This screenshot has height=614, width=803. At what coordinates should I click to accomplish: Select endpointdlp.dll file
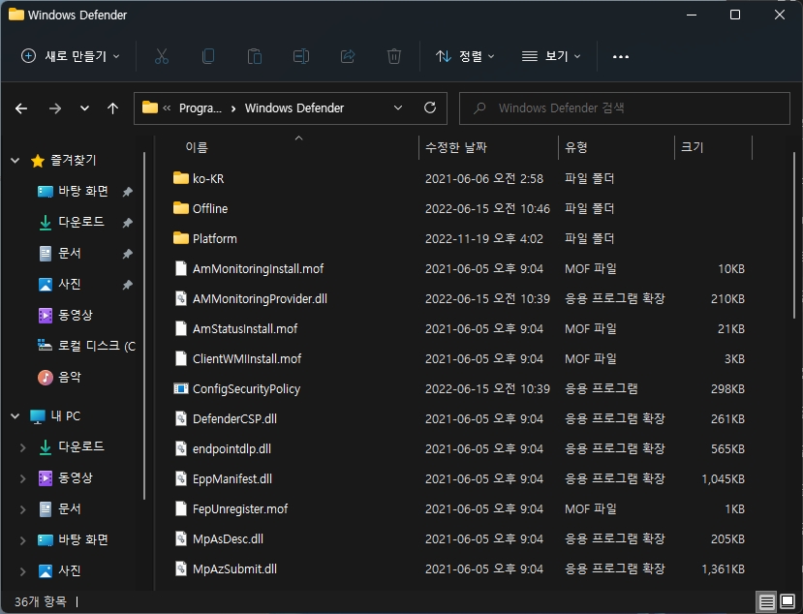232,449
